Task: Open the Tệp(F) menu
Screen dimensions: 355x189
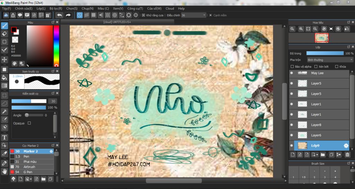Action: [x=6, y=8]
